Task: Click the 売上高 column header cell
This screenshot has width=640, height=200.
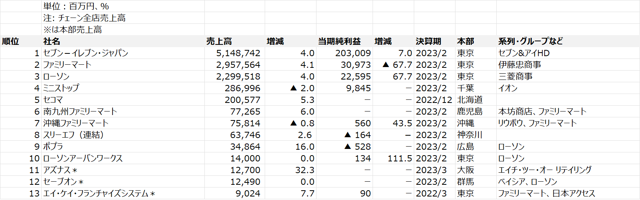Action: pos(219,41)
